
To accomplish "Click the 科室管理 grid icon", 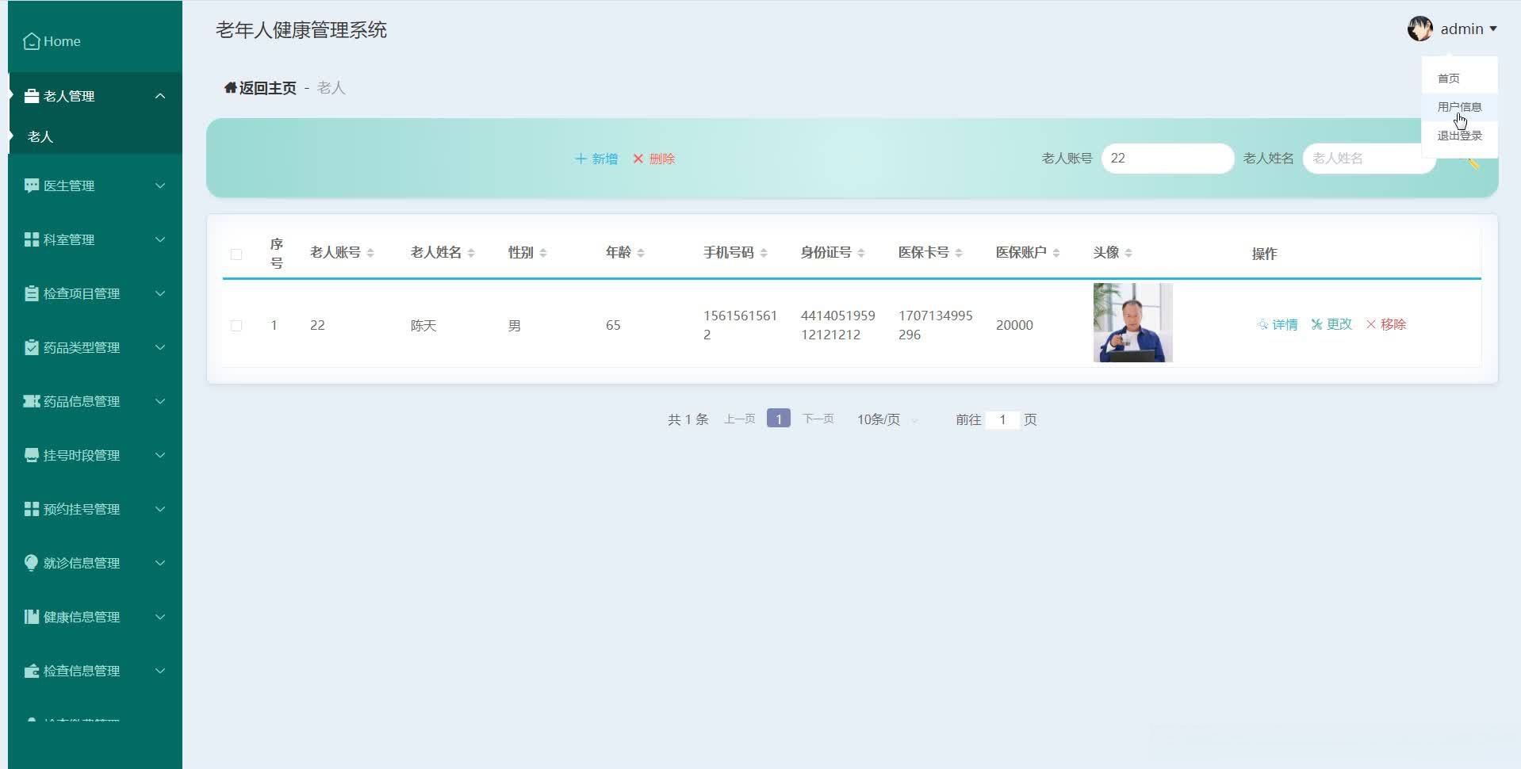I will (32, 239).
